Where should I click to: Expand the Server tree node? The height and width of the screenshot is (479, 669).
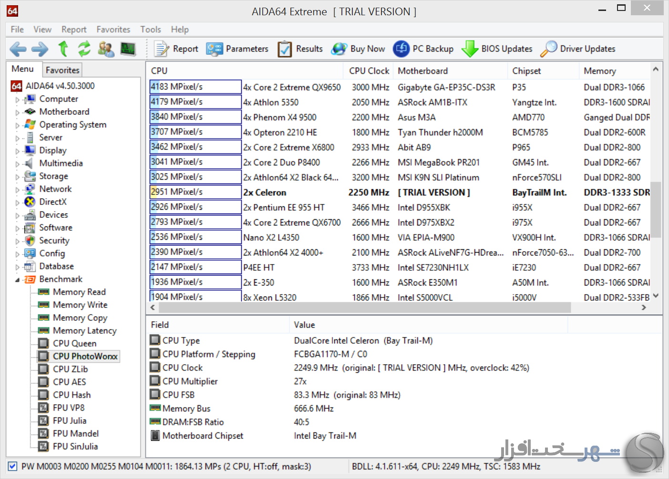pos(18,138)
